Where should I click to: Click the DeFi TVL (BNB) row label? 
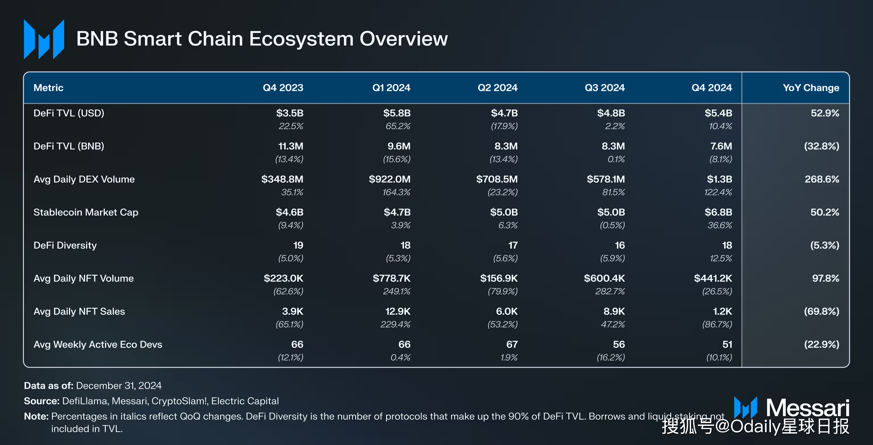69,146
